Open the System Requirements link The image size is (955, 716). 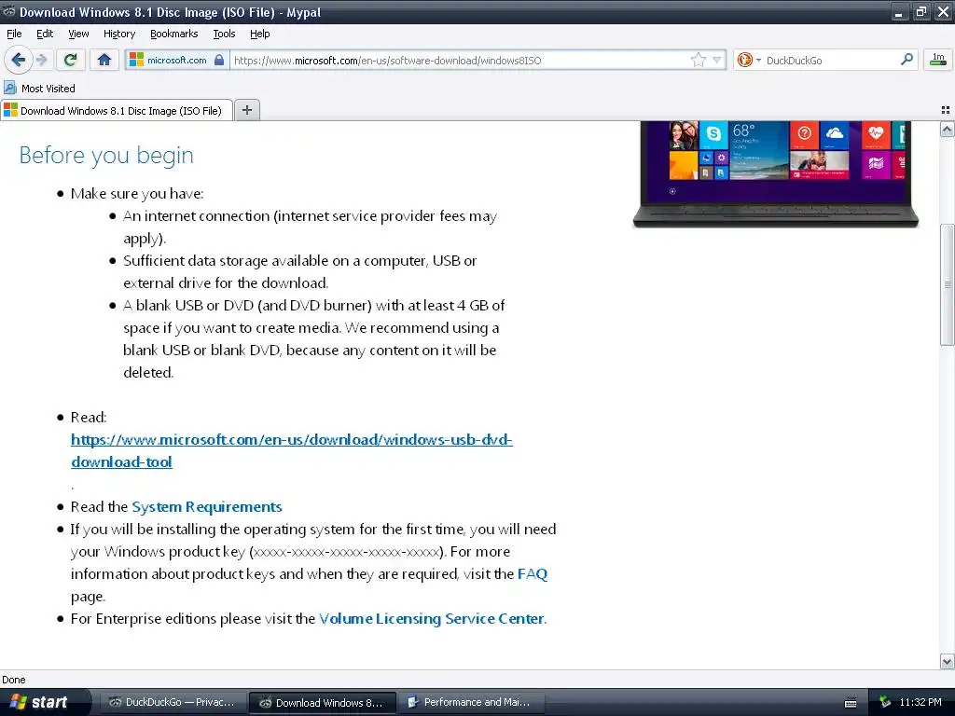click(x=206, y=506)
